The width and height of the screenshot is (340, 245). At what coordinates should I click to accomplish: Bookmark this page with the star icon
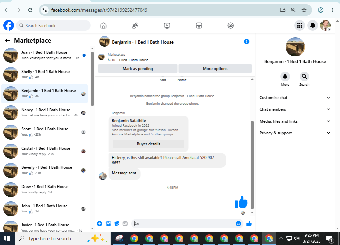pos(304,10)
